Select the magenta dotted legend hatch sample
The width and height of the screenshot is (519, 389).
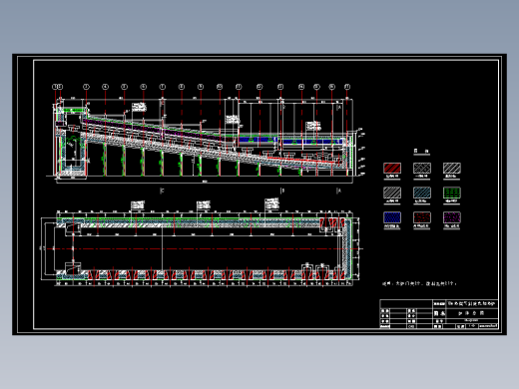452,217
